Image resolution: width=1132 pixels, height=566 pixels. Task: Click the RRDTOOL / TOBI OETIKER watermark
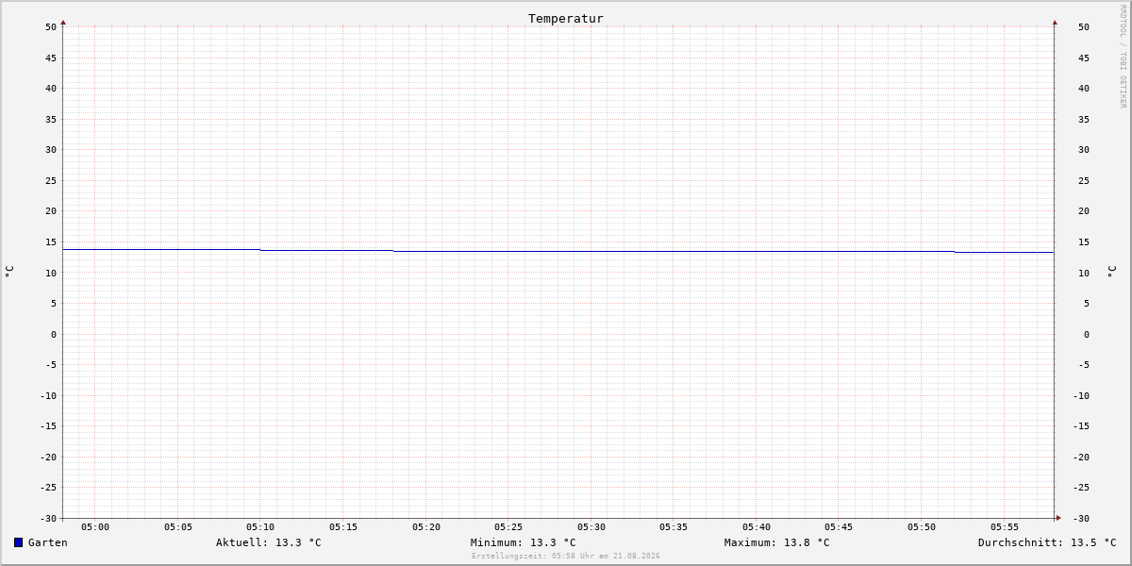[1123, 57]
